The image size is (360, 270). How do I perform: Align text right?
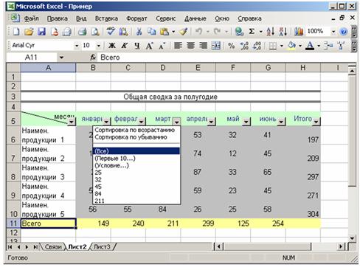click(203, 46)
